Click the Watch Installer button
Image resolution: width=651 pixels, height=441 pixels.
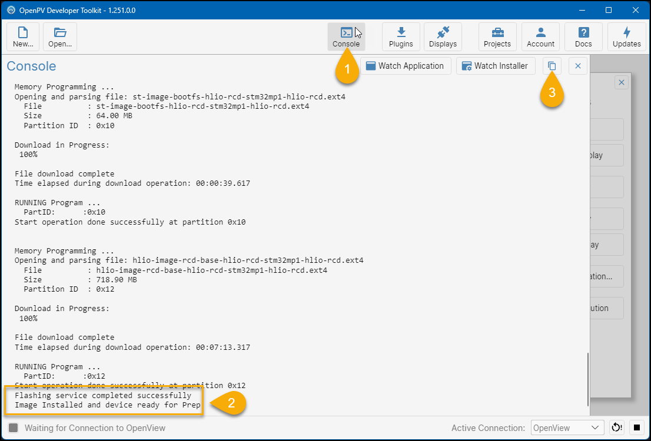(x=496, y=66)
